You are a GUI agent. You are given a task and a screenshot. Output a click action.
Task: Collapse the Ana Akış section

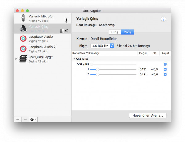(74, 59)
